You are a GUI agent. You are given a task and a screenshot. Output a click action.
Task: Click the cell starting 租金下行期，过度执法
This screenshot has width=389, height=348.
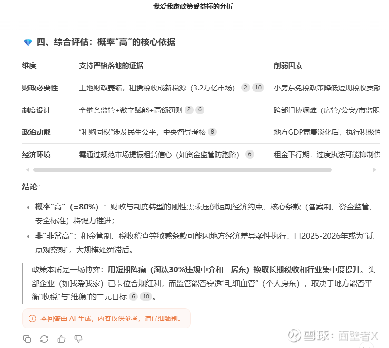(327, 155)
